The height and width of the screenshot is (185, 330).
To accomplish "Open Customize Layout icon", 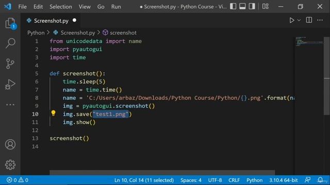I will [x=266, y=7].
